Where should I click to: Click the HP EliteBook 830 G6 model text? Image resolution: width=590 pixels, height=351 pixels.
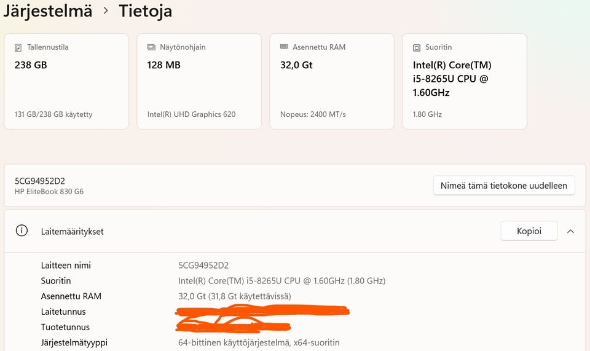tap(49, 192)
